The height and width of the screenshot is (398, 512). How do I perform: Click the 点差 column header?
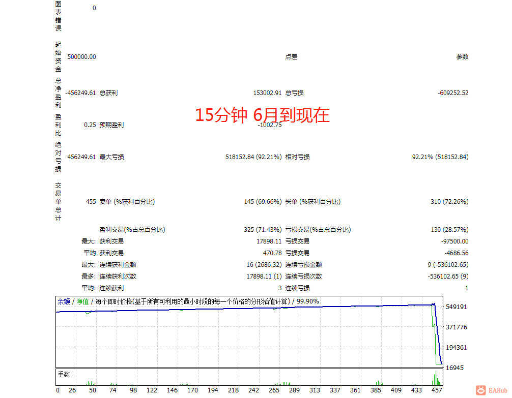291,56
